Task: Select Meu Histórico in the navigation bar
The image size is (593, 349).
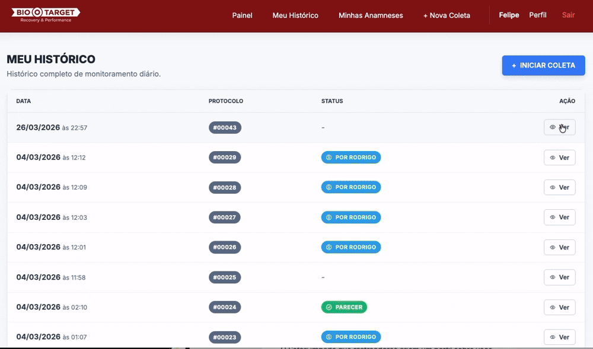Action: pyautogui.click(x=295, y=15)
